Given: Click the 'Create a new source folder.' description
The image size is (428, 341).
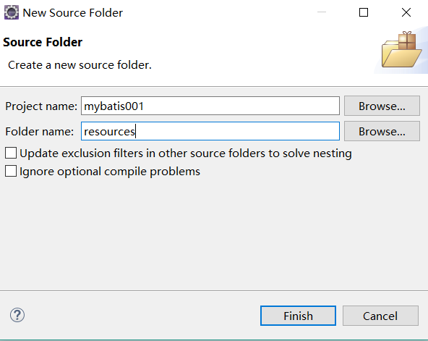Looking at the screenshot, I should point(80,65).
